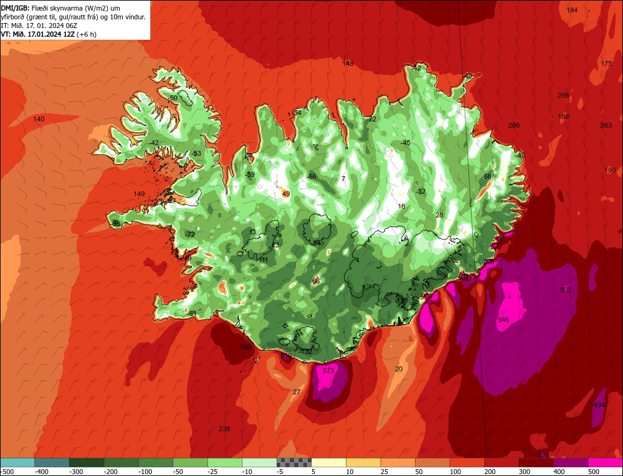Screen dimensions: 623x476
Task: Click the -45 value in northeast Iceland
Action: click(405, 143)
